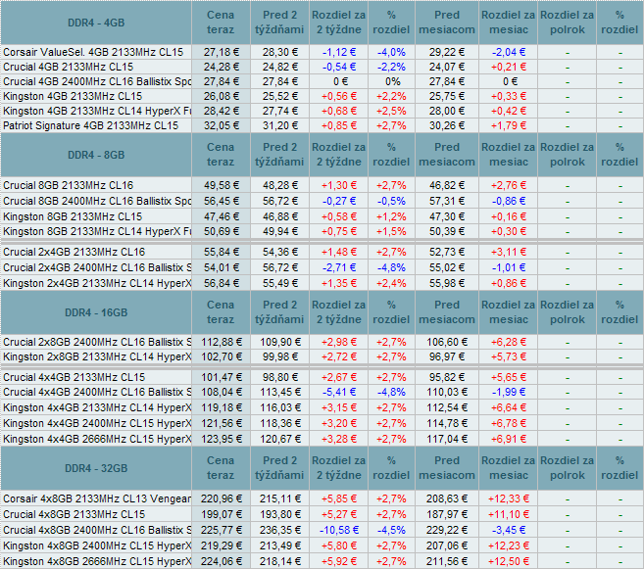Click the +6,91 € monthly difference
The height and width of the screenshot is (569, 644).
[x=509, y=439]
